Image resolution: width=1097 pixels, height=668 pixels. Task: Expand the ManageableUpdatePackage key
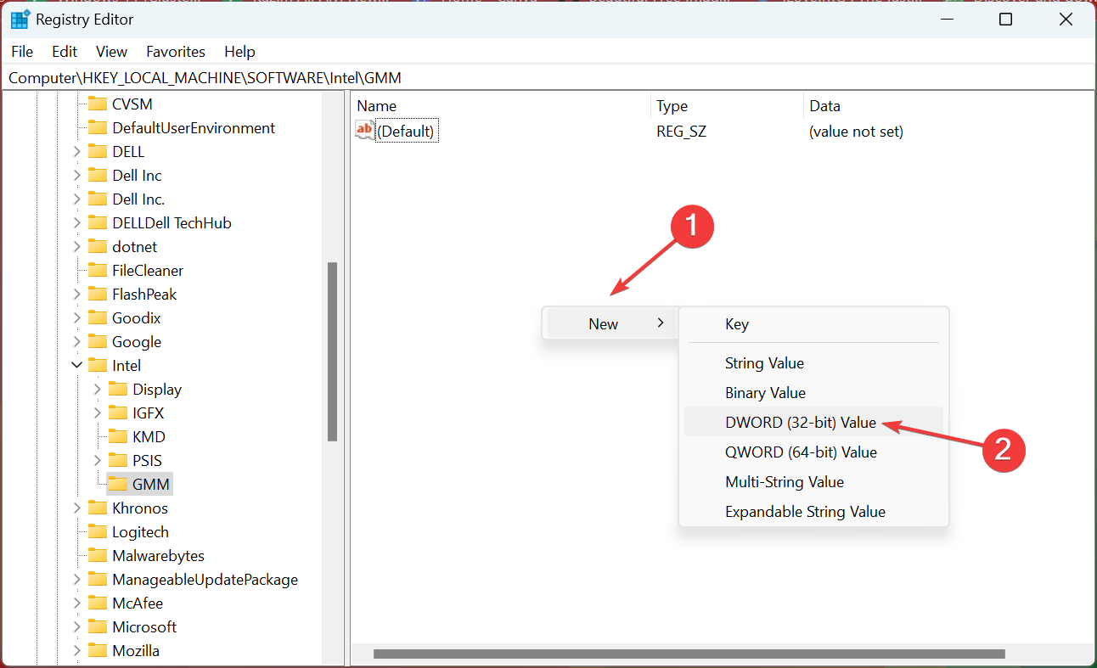click(x=77, y=580)
